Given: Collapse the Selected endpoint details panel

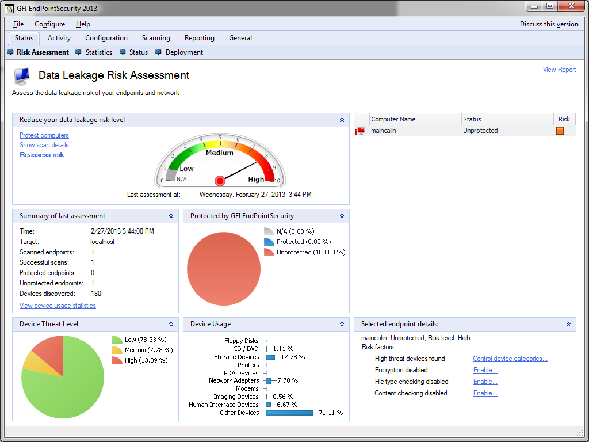Looking at the screenshot, I should pos(568,324).
